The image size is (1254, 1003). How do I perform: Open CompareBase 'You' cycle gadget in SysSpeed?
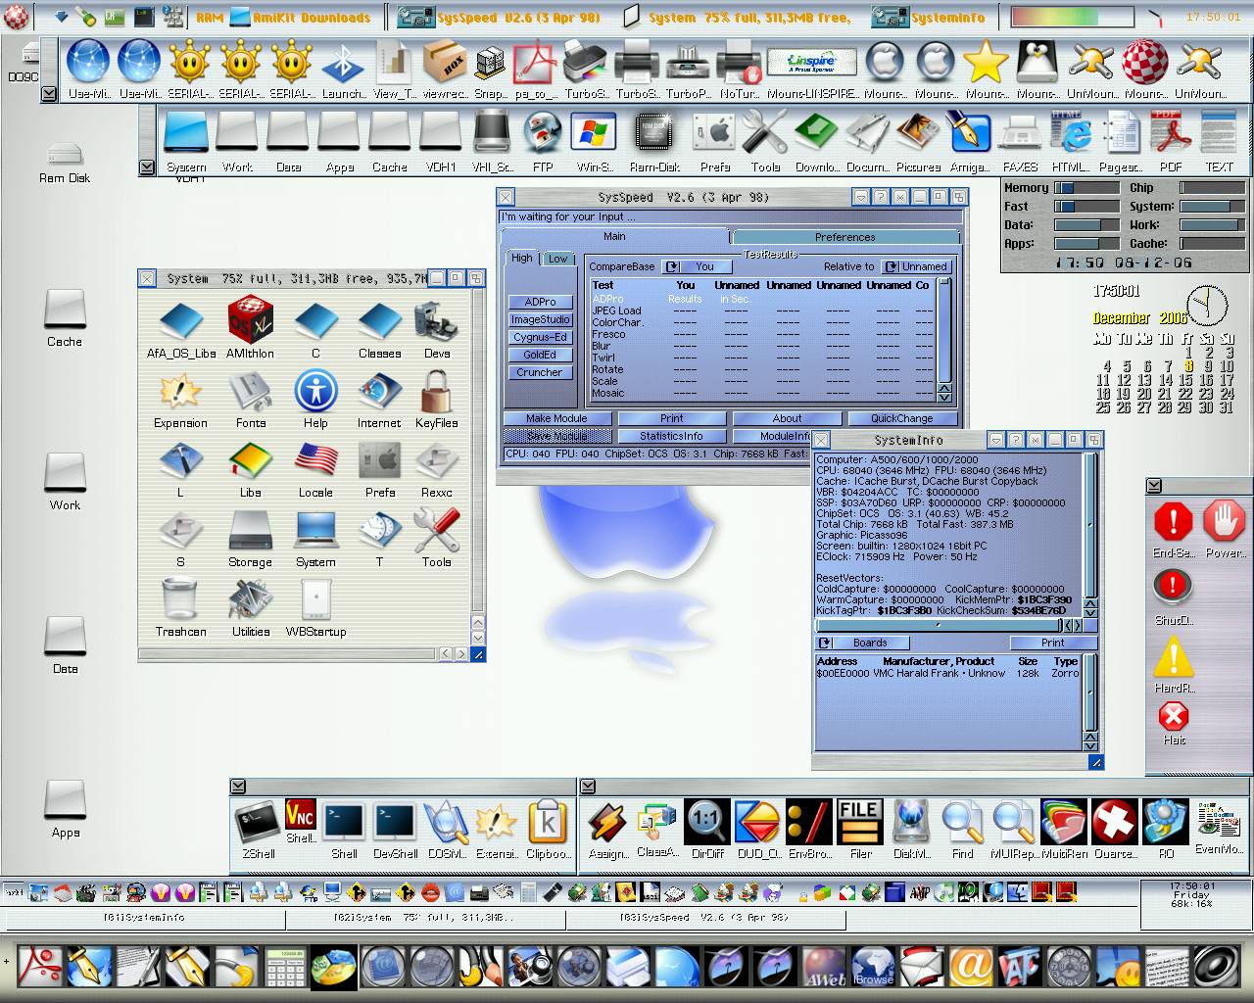pos(699,266)
